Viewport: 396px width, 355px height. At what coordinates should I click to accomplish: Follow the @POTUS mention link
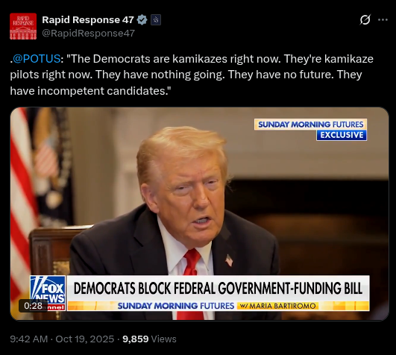click(37, 59)
